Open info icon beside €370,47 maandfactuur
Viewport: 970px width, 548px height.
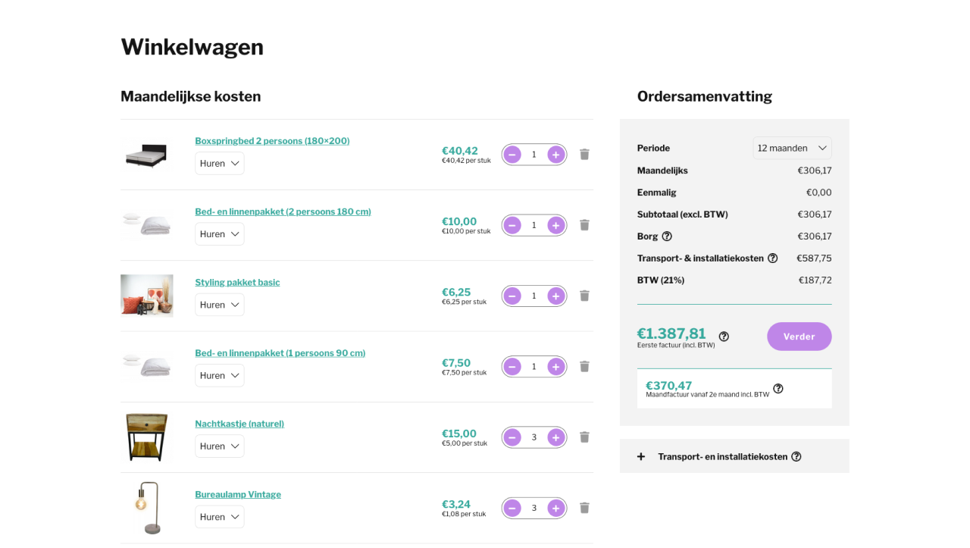778,389
